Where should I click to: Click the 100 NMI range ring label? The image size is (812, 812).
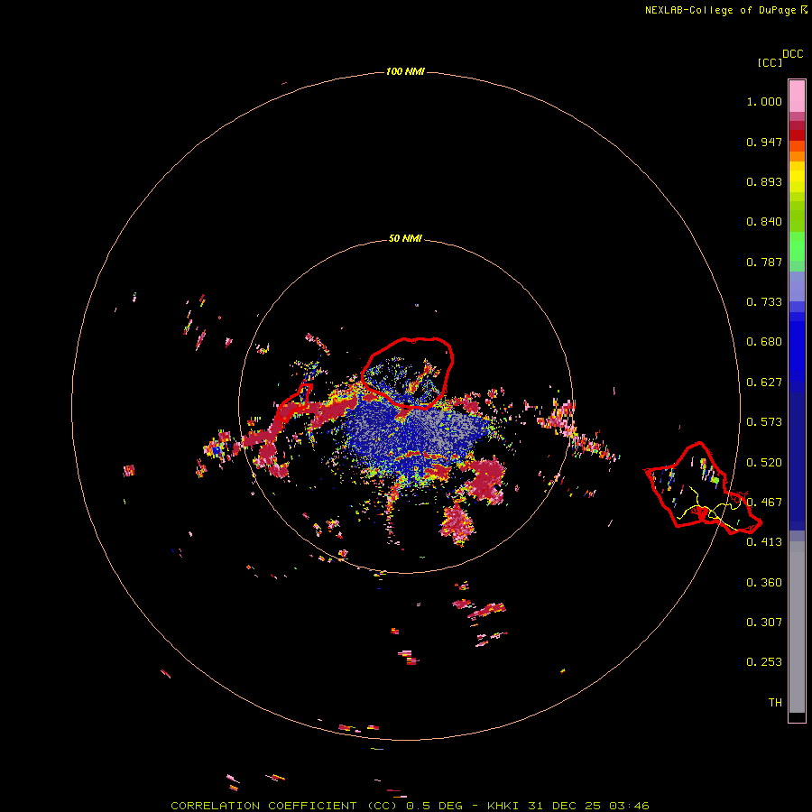pos(405,71)
